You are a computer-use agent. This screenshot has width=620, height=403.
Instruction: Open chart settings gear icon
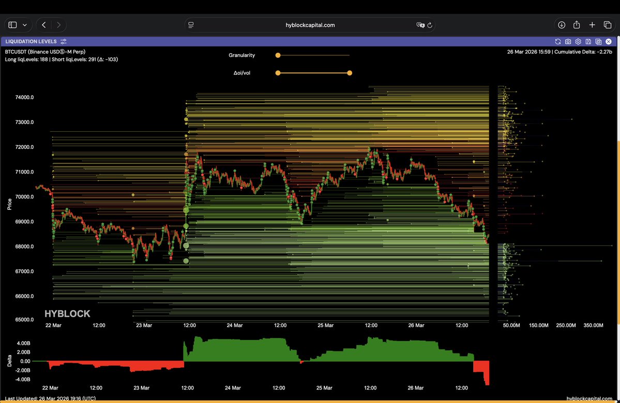pos(578,41)
